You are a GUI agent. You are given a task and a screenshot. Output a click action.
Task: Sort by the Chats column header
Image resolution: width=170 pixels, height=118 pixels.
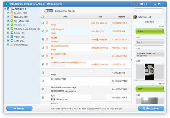point(65,17)
